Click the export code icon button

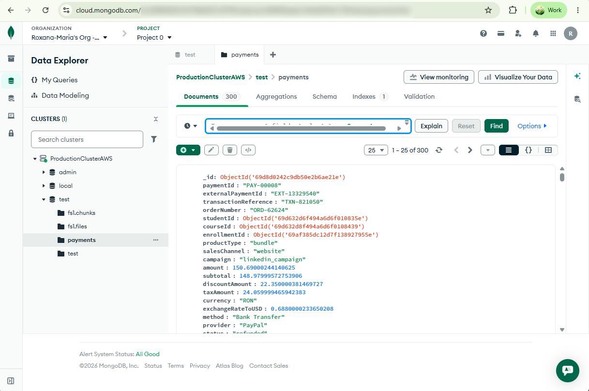coord(248,150)
